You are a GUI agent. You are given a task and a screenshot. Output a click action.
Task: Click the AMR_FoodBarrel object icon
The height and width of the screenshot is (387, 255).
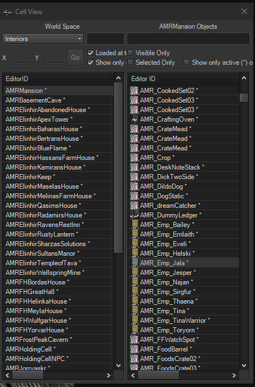[135, 349]
